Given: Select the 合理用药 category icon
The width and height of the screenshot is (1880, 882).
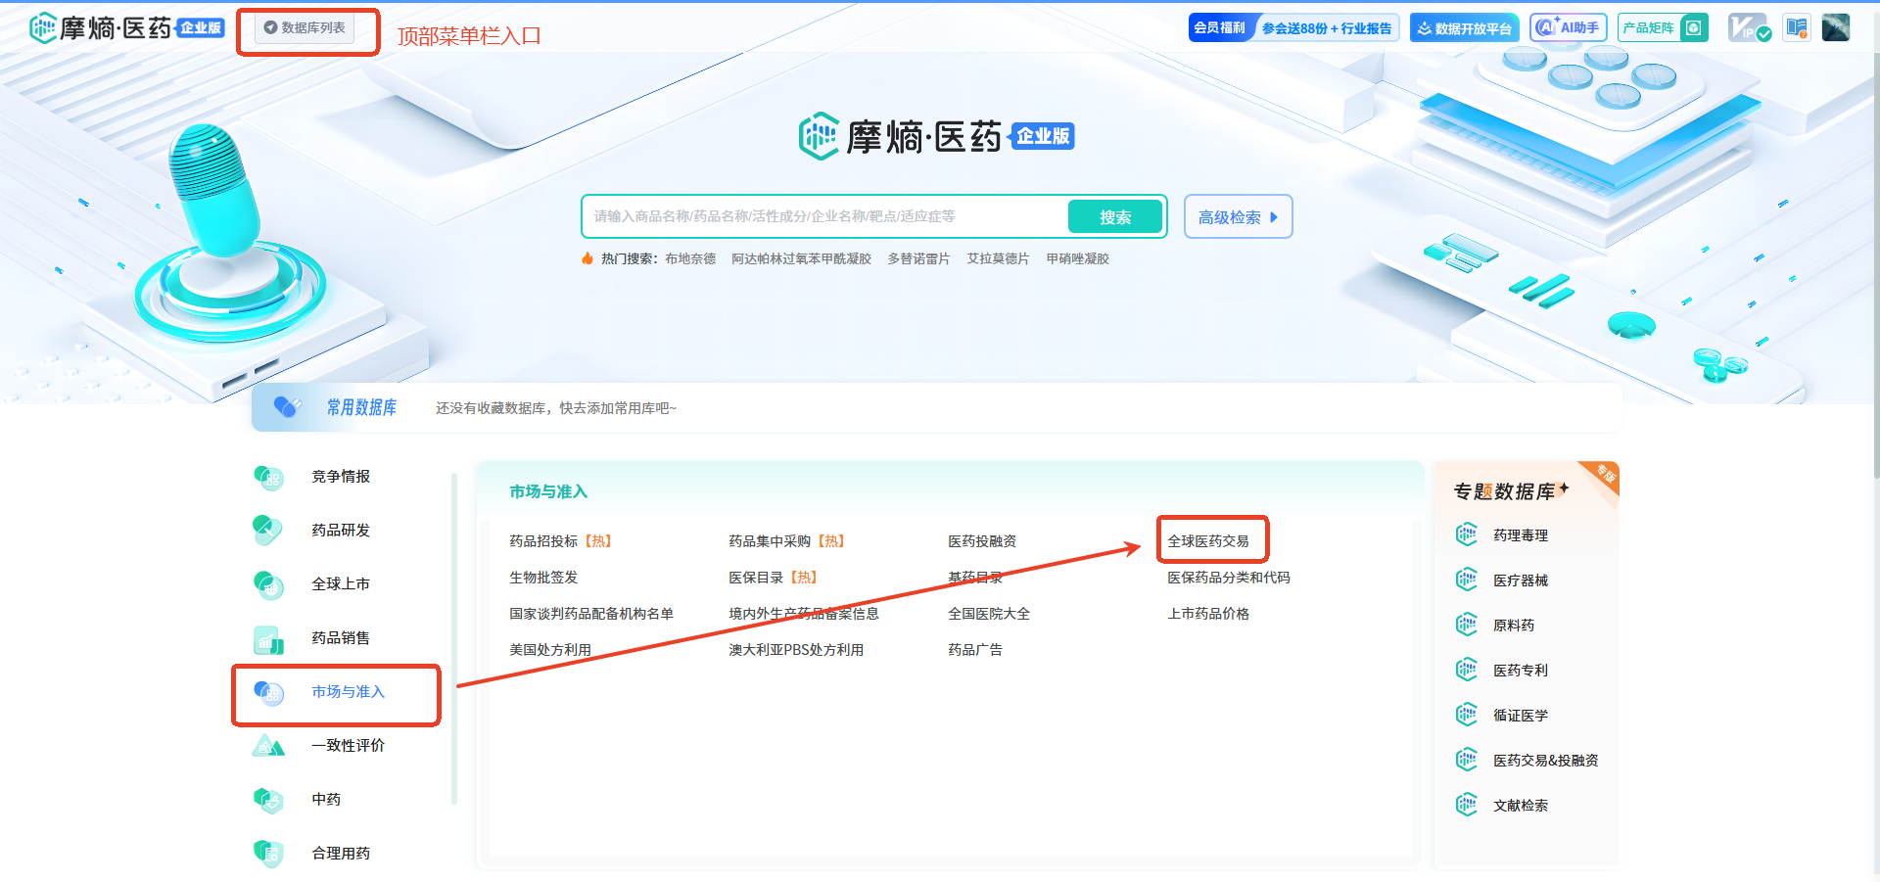Looking at the screenshot, I should click(268, 854).
